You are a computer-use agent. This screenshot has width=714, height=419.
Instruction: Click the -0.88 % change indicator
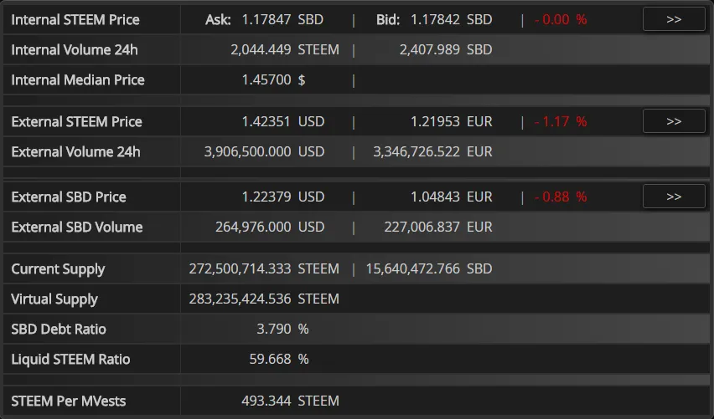click(561, 197)
